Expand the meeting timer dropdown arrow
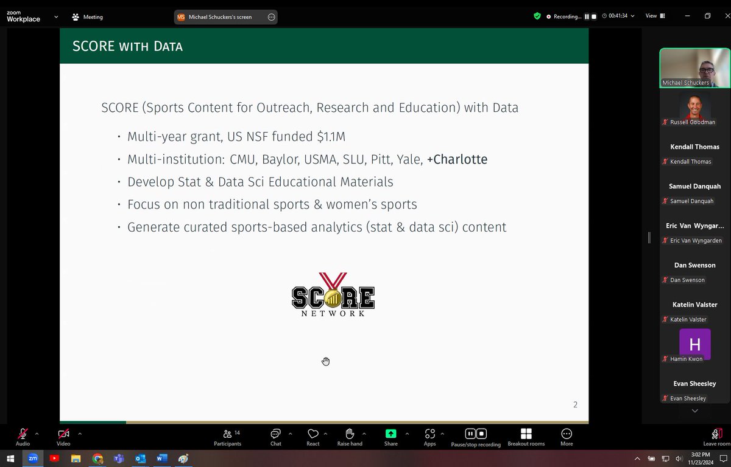Viewport: 731px width, 467px height. pyautogui.click(x=632, y=16)
